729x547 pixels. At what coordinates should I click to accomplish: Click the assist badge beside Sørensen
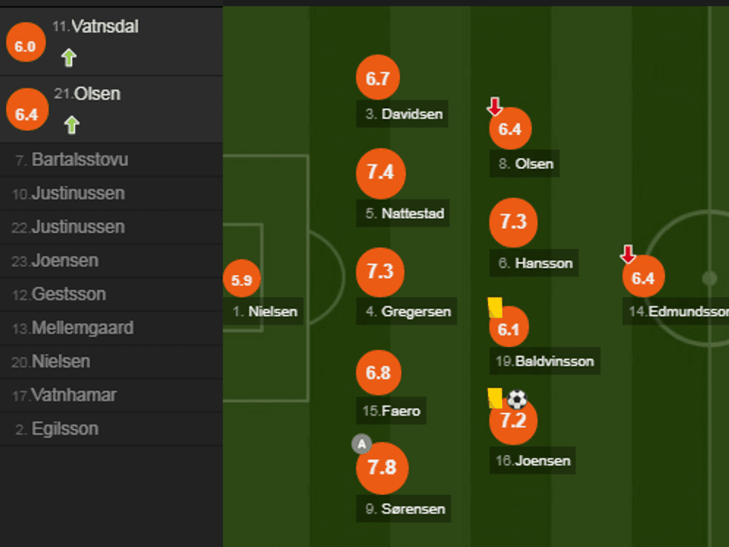click(x=362, y=444)
